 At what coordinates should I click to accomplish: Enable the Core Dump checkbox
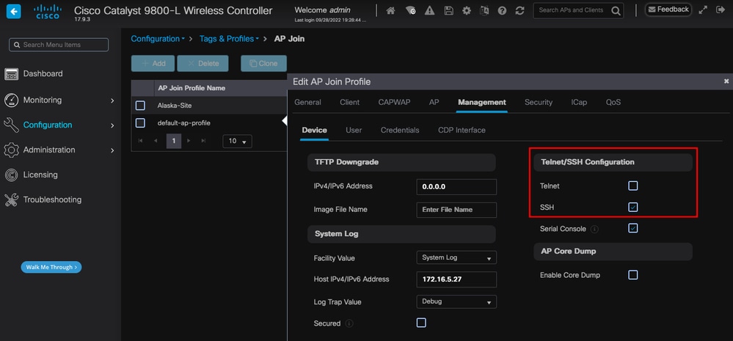coord(633,275)
